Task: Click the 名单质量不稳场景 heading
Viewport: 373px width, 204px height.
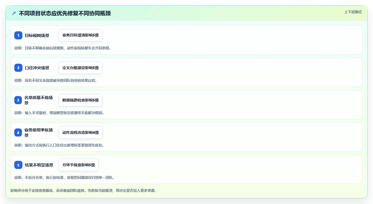Action: 39,100
